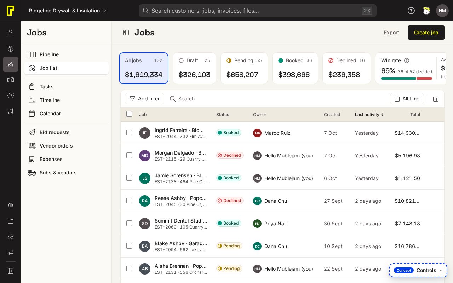Select the Jamie Sorensen row checkbox
This screenshot has width=453, height=283.
point(129,178)
